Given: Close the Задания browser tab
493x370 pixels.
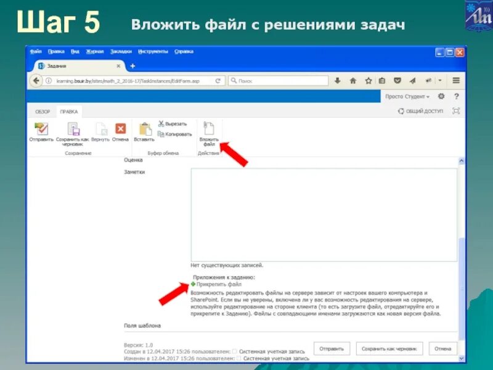Looking at the screenshot, I should pos(118,66).
